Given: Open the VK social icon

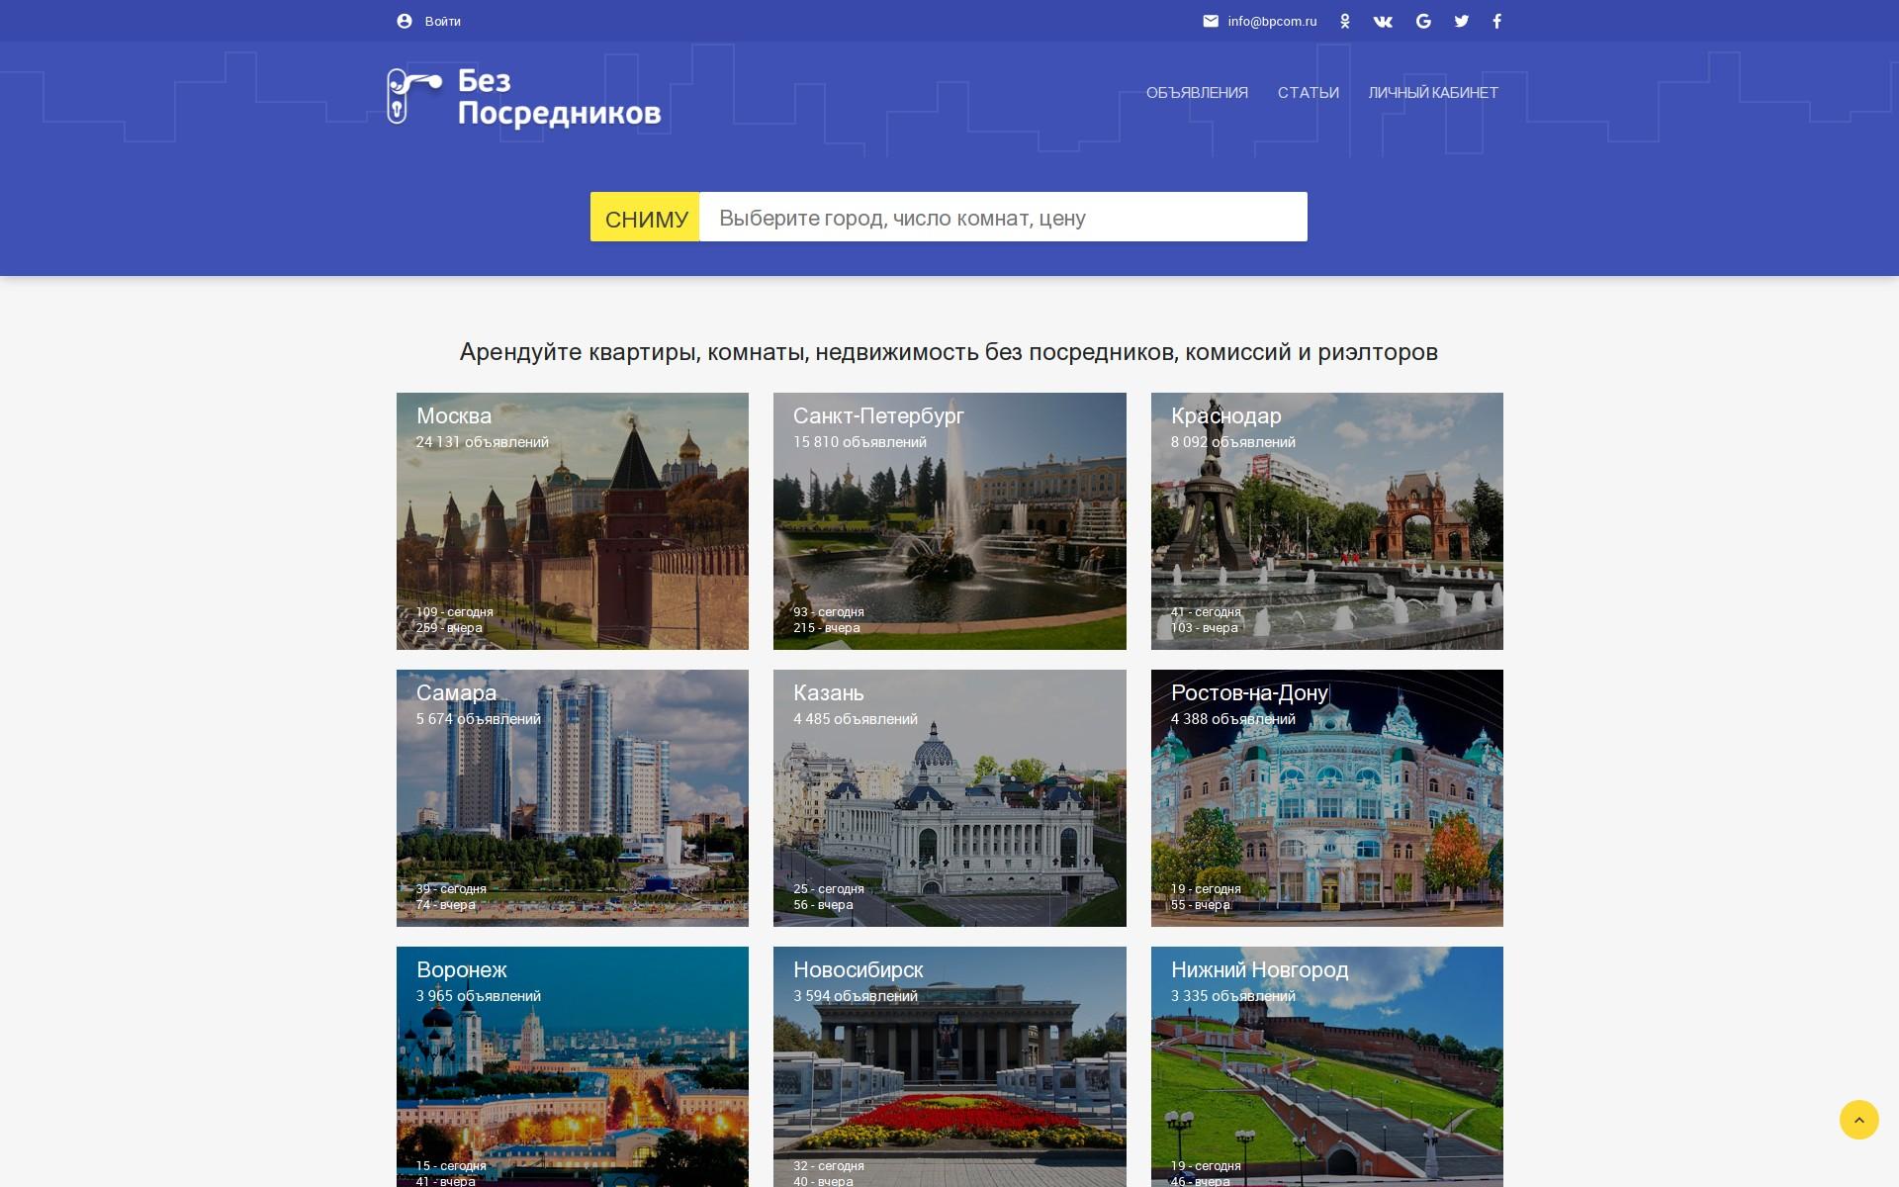Looking at the screenshot, I should 1383,21.
